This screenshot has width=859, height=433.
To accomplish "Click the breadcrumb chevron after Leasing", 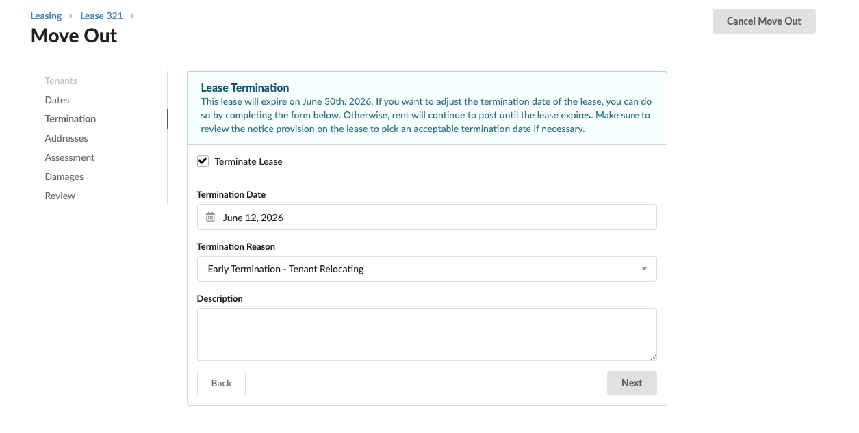I will 70,16.
